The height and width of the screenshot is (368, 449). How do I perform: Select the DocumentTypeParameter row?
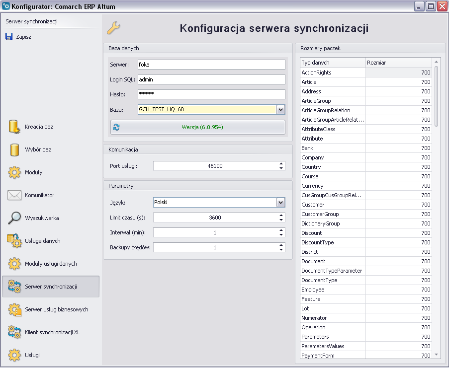pos(365,271)
